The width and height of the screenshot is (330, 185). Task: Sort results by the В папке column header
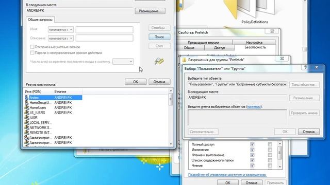point(68,91)
